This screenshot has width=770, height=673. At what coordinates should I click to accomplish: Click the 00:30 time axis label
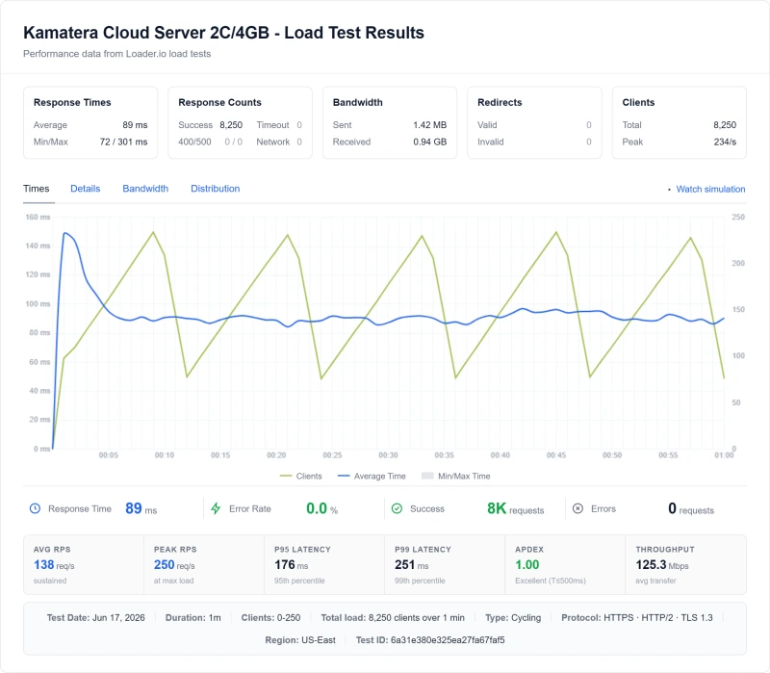coord(388,455)
